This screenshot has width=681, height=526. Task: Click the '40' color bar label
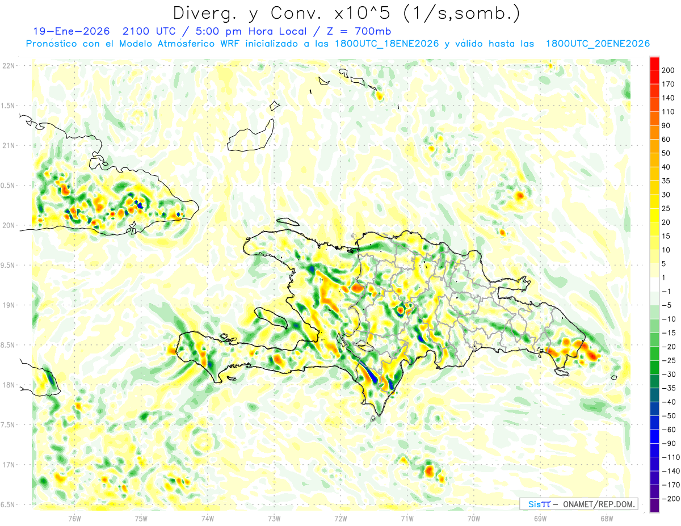(667, 167)
